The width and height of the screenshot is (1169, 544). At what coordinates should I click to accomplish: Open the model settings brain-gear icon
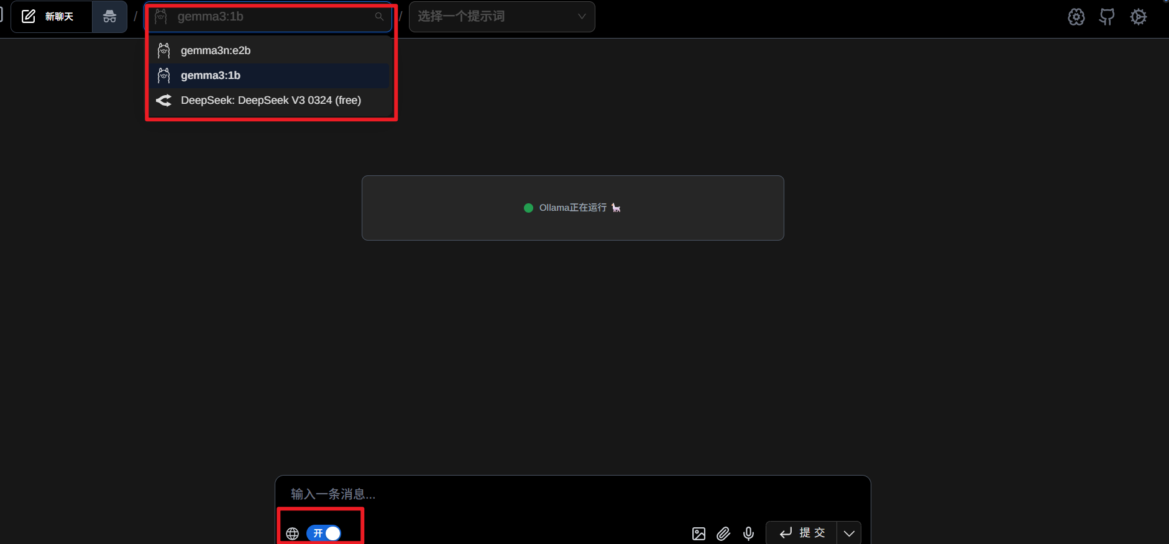tap(1076, 17)
